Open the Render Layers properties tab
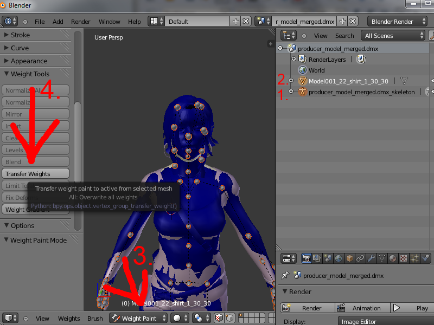Image resolution: width=434 pixels, height=325 pixels. pos(317,258)
